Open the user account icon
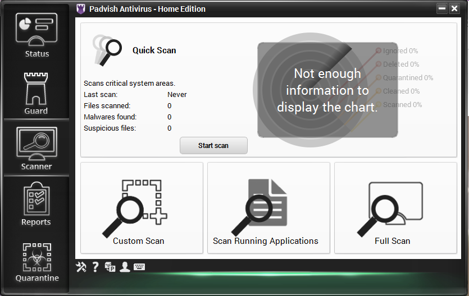The width and height of the screenshot is (469, 296). click(x=125, y=267)
